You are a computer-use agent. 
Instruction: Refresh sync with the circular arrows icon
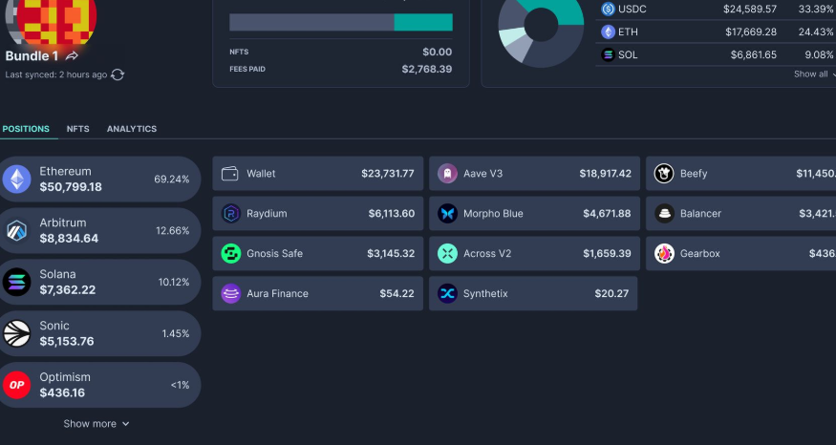118,75
